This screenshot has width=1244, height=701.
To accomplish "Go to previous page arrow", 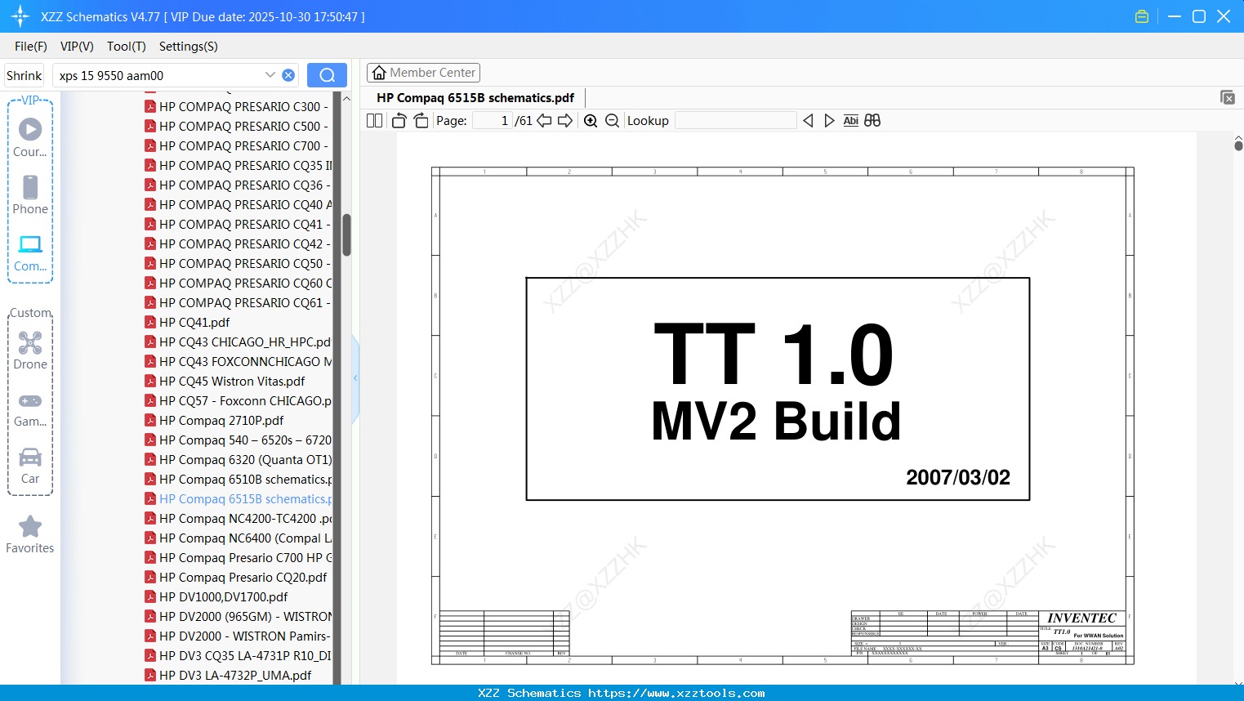I will [x=544, y=121].
